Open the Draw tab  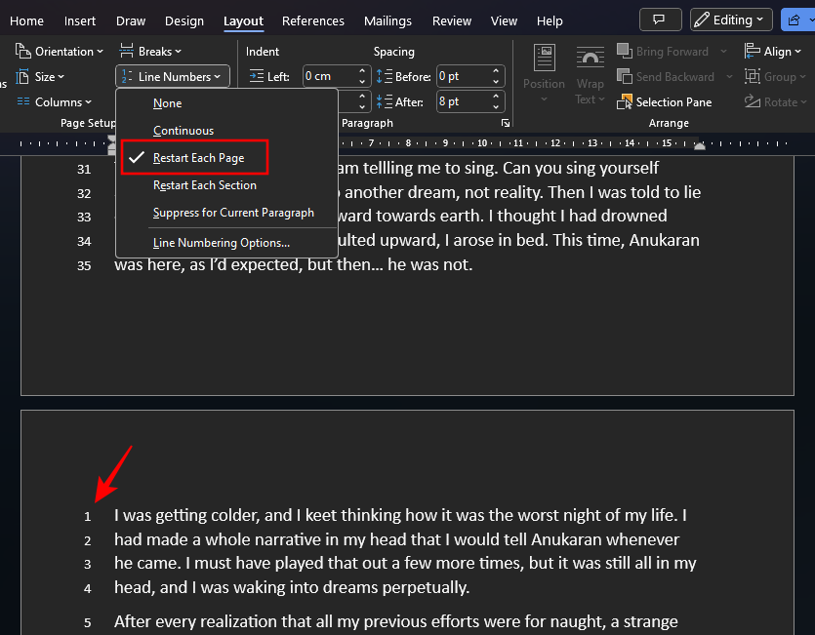click(x=131, y=21)
